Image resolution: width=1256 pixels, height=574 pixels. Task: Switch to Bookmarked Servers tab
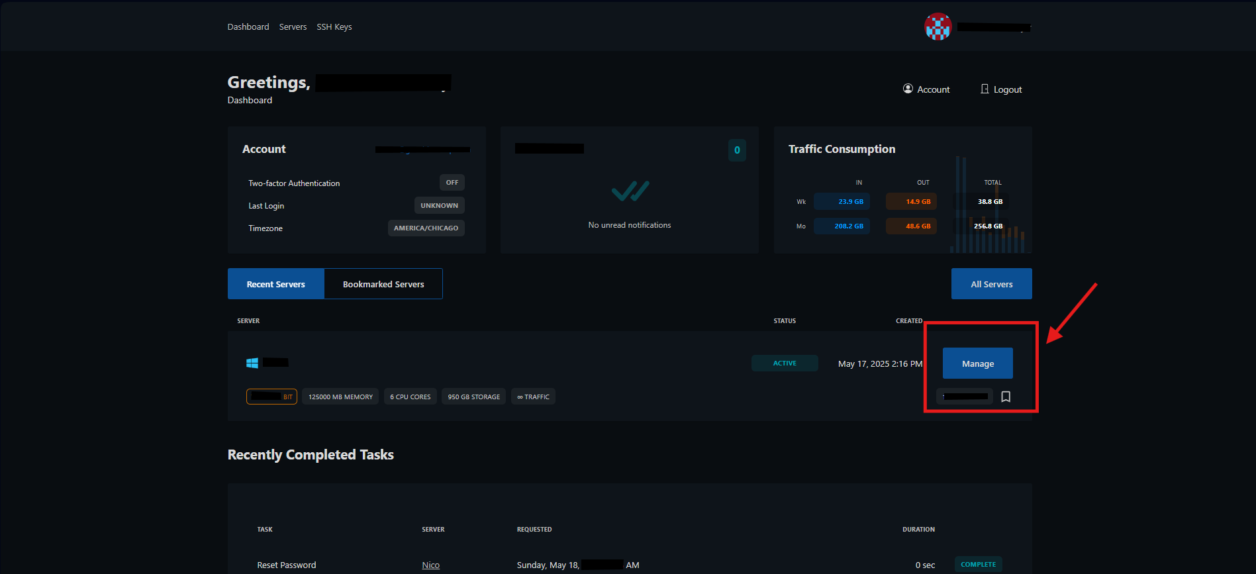[383, 284]
